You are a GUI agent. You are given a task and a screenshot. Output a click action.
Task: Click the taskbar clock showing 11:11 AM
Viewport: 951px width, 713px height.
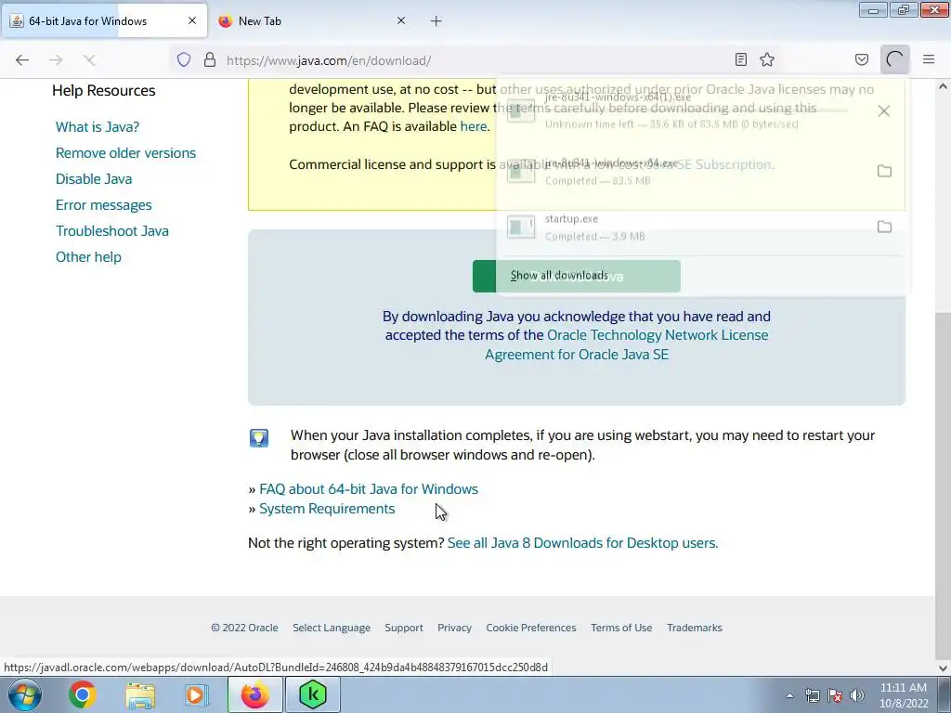coord(904,695)
